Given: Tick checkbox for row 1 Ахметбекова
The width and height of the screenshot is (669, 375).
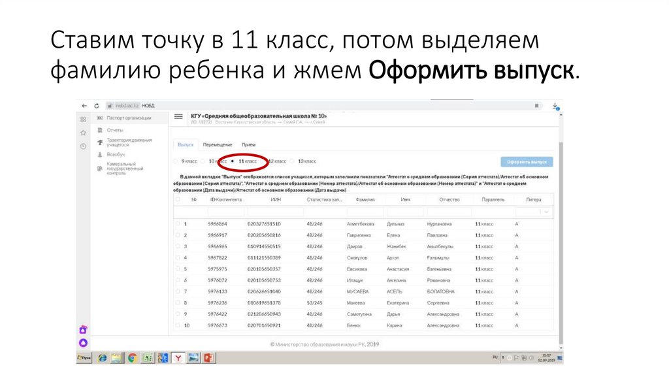Looking at the screenshot, I should 178,223.
